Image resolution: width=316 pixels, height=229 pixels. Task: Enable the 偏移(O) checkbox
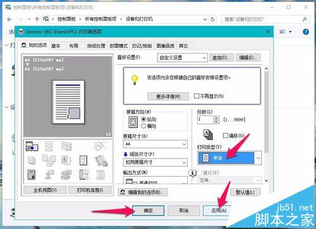[225, 136]
